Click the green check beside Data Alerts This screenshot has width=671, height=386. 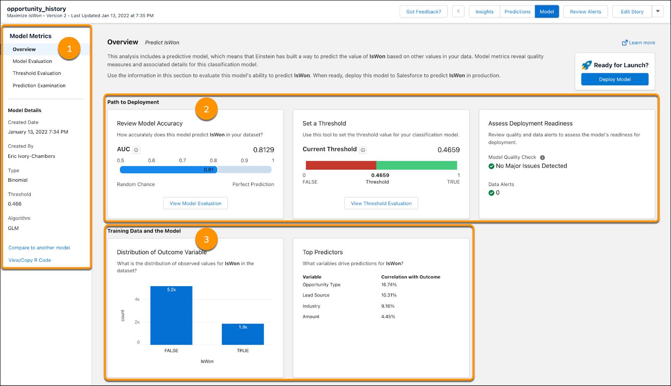click(492, 193)
